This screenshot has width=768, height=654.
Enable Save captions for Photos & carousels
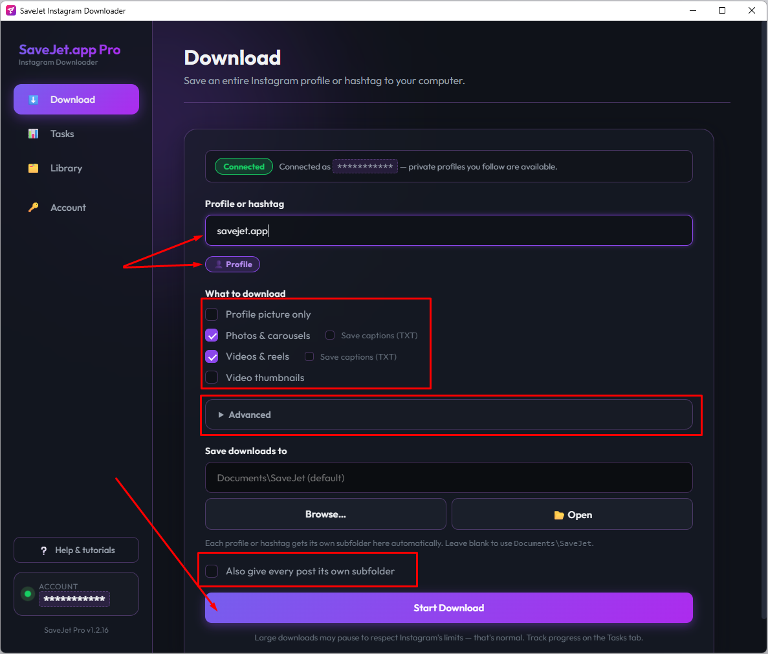(330, 335)
